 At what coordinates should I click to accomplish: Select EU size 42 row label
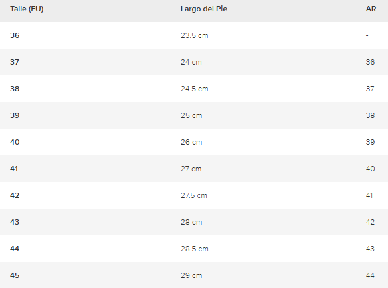(15, 196)
